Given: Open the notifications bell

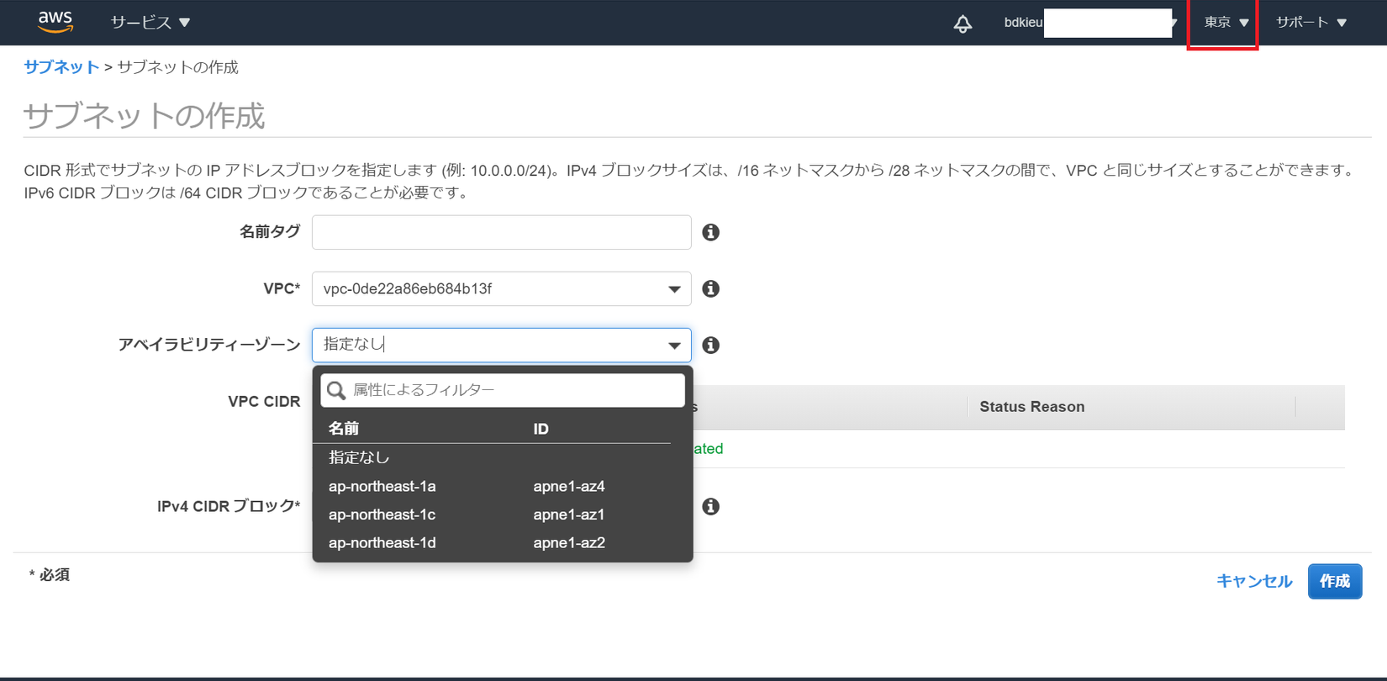Looking at the screenshot, I should (962, 24).
